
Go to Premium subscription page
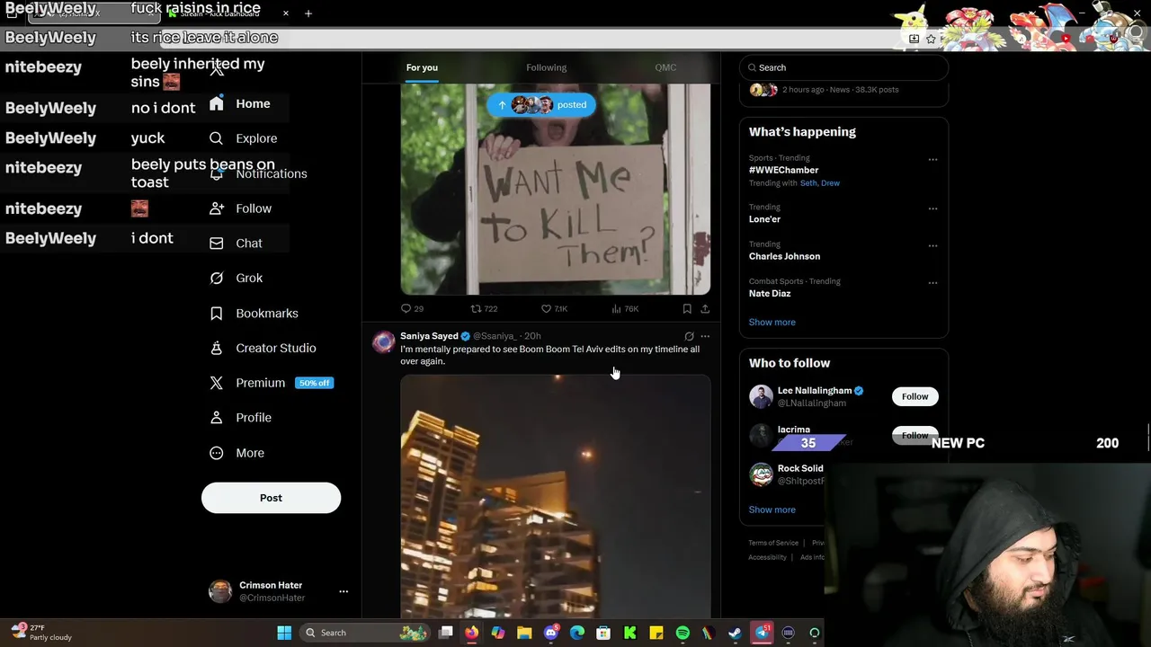click(x=271, y=383)
